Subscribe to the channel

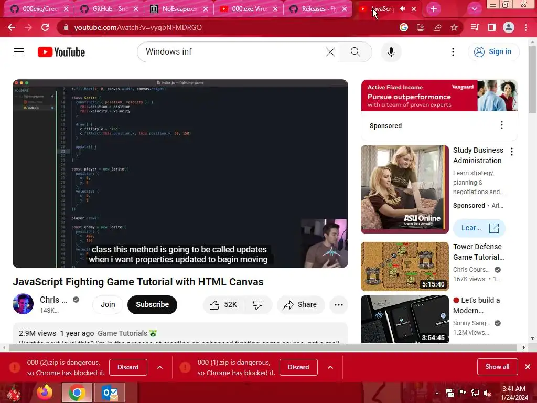[x=153, y=305]
